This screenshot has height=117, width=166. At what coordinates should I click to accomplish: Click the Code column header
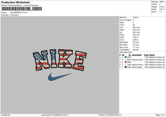[146, 55]
